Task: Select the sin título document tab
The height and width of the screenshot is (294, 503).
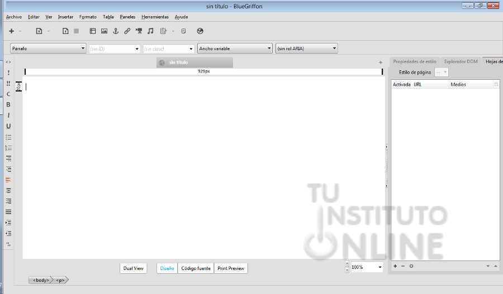Action: click(x=194, y=62)
